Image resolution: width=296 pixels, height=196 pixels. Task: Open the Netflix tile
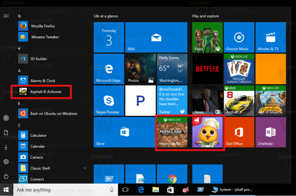click(208, 69)
